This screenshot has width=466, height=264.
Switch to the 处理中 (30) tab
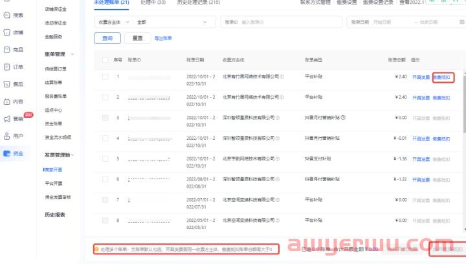[x=153, y=3]
